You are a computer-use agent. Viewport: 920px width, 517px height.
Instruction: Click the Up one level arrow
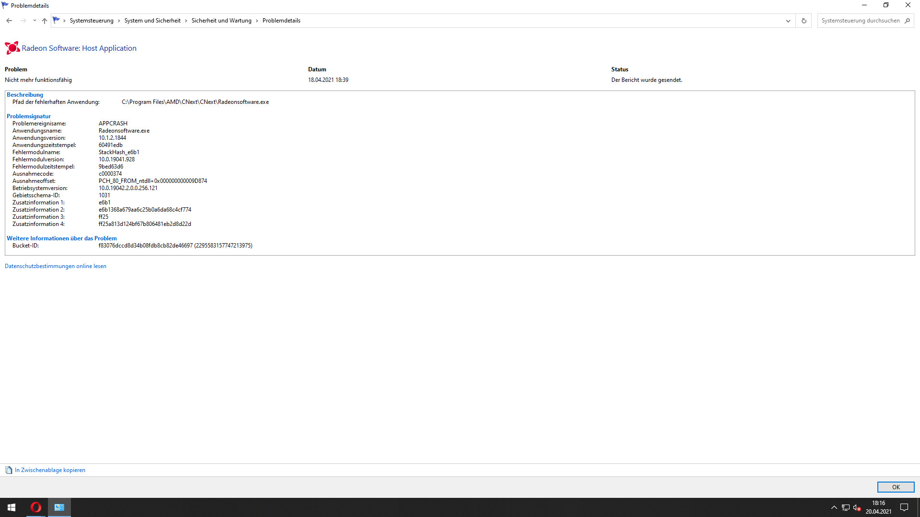(x=45, y=21)
